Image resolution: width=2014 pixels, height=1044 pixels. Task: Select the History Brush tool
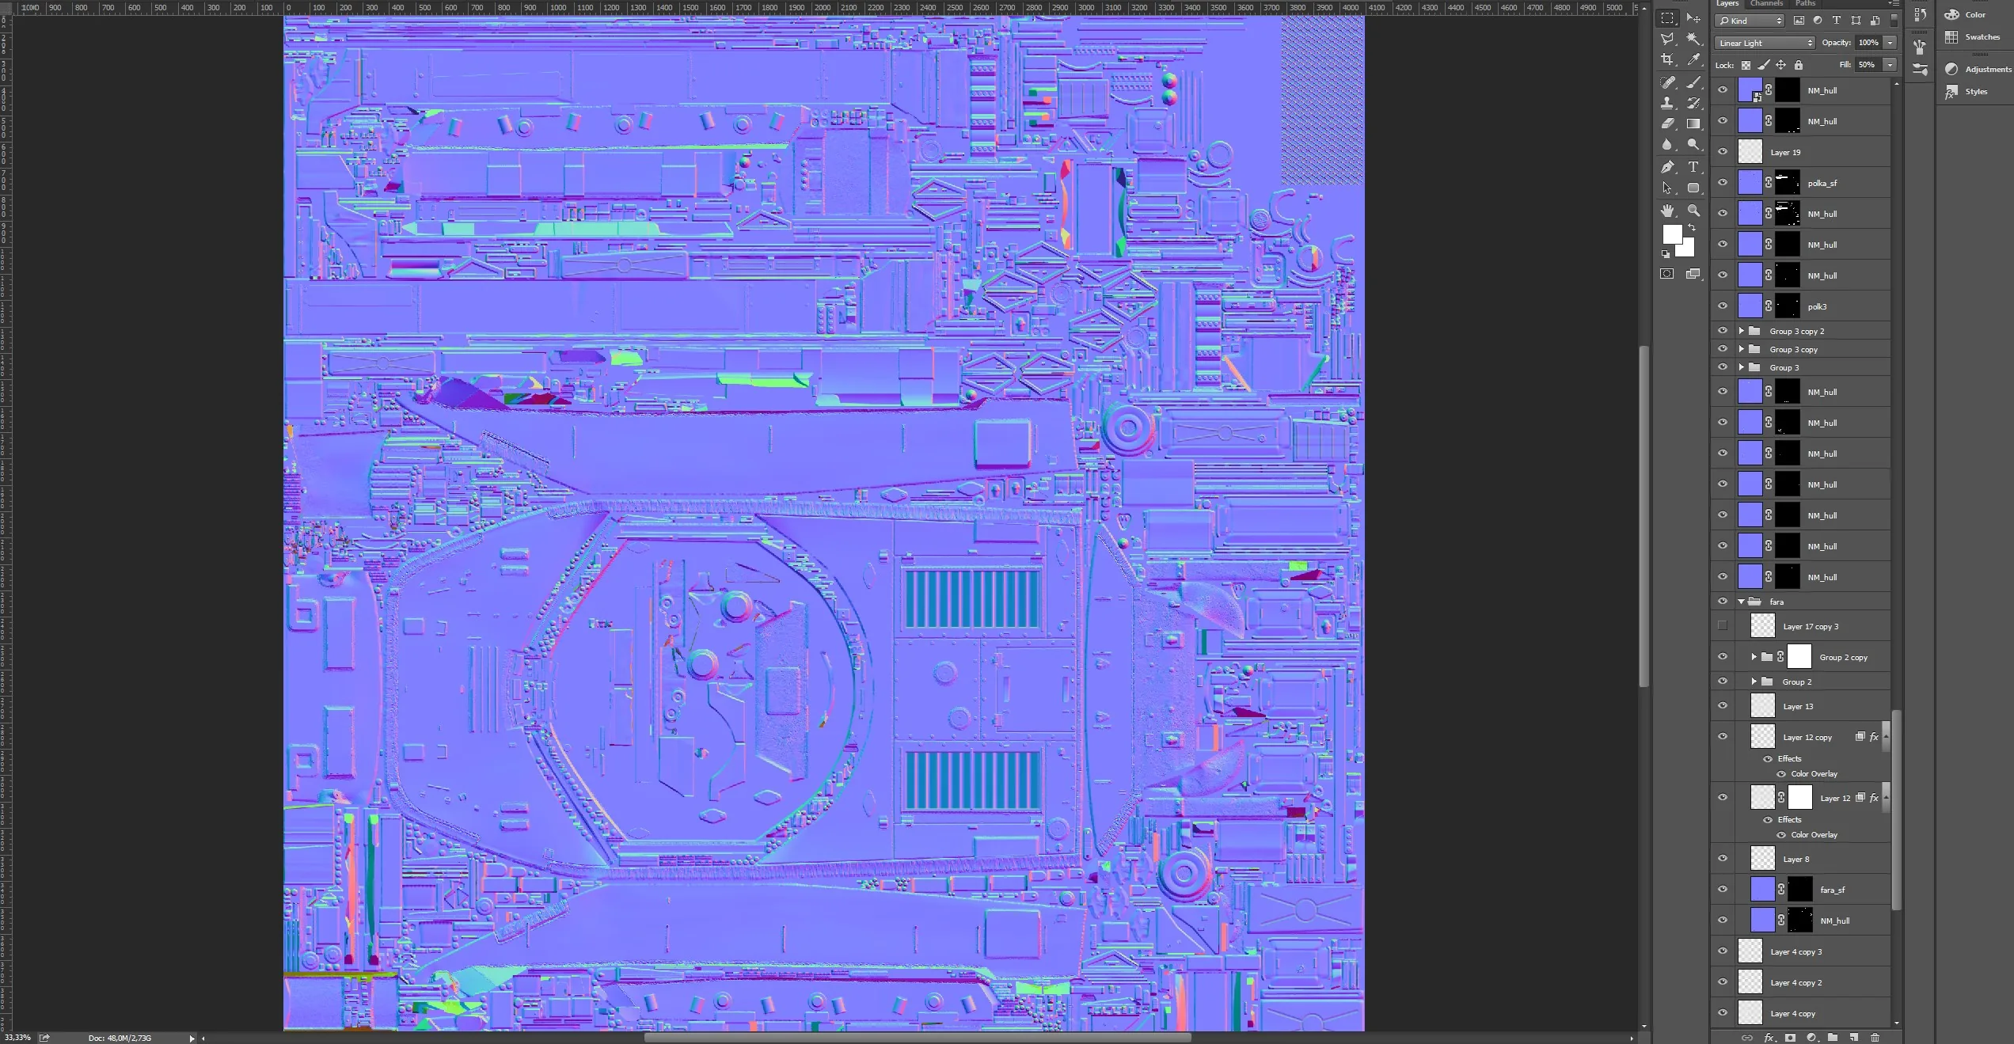[x=1693, y=103]
